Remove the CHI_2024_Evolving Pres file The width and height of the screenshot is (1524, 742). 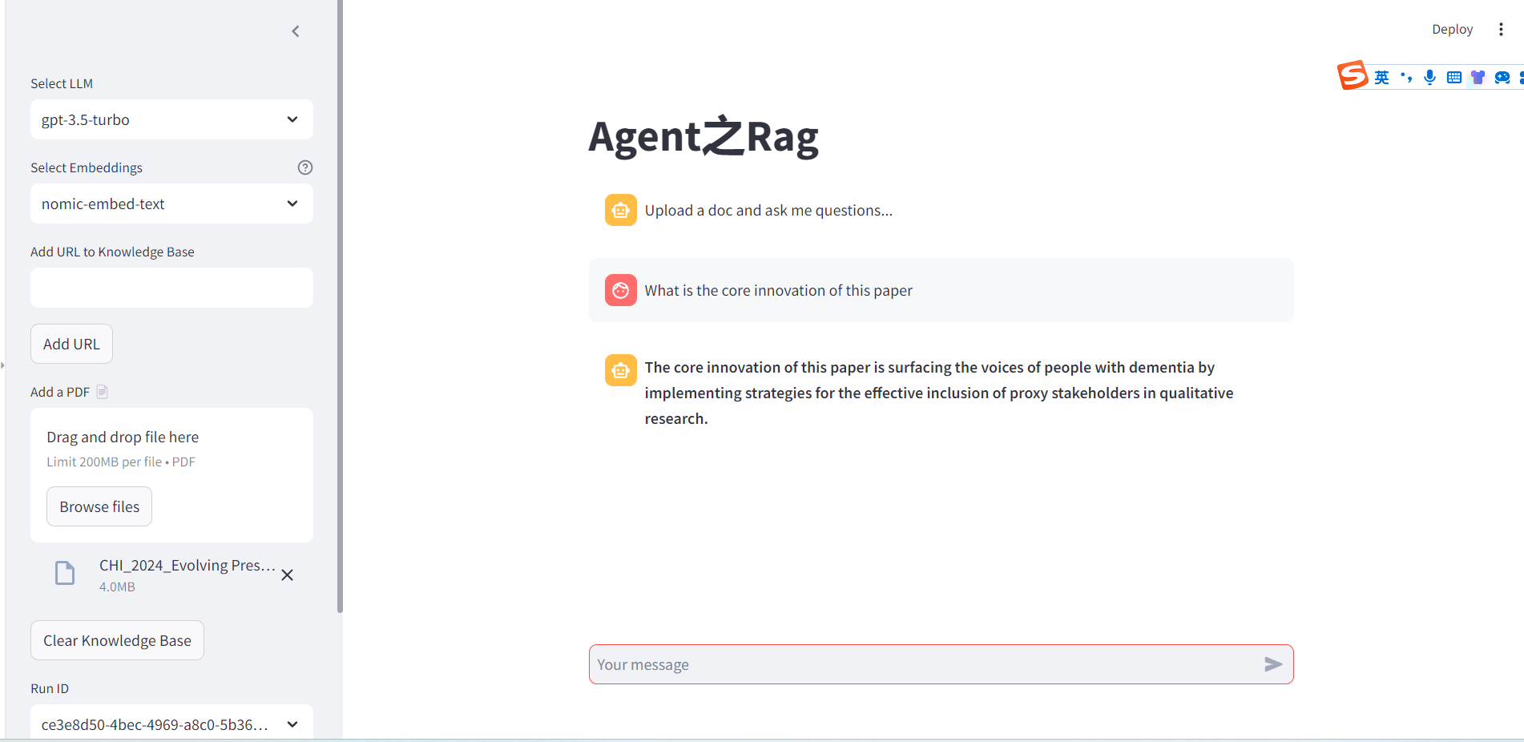click(287, 575)
